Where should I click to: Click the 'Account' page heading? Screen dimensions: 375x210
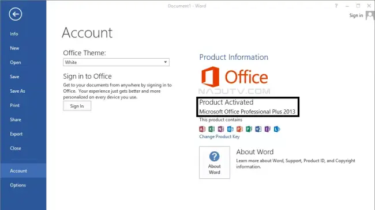click(x=87, y=33)
